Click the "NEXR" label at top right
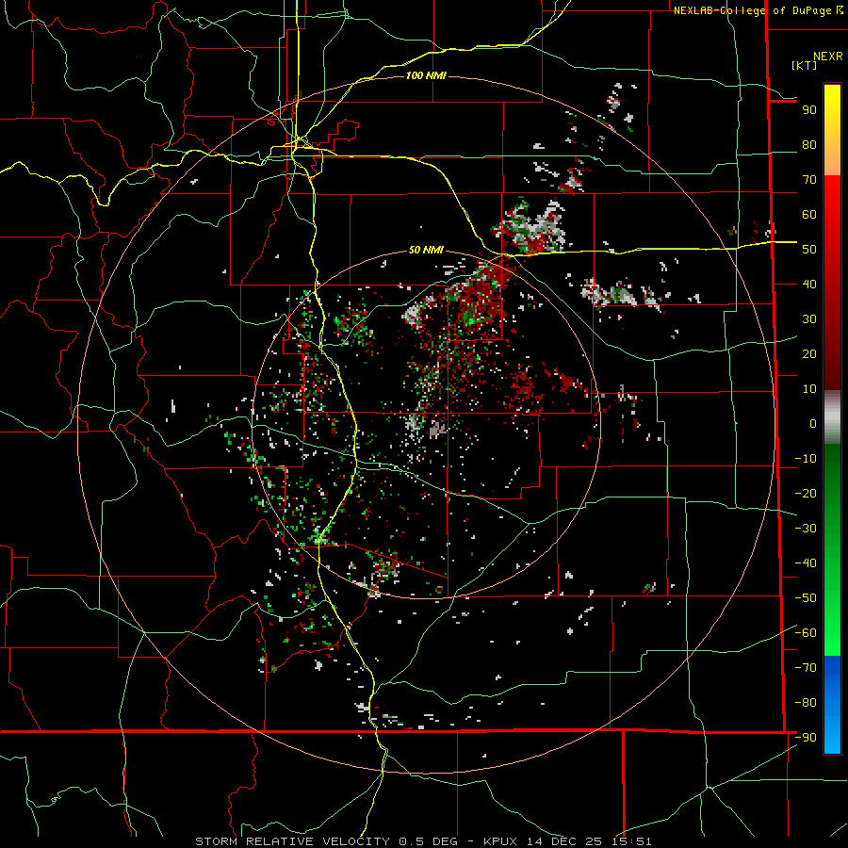This screenshot has width=848, height=848. (x=828, y=57)
